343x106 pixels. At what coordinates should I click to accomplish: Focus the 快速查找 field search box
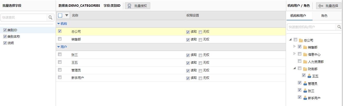(24, 18)
